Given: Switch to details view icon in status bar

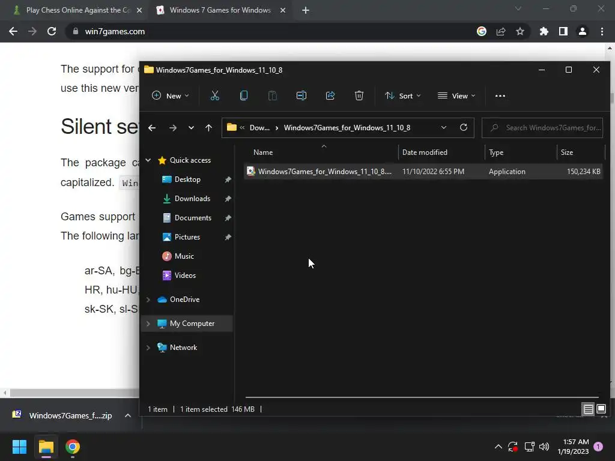Looking at the screenshot, I should pyautogui.click(x=588, y=409).
